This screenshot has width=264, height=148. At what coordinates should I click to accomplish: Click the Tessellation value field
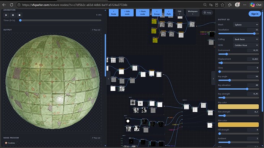tap(253, 30)
